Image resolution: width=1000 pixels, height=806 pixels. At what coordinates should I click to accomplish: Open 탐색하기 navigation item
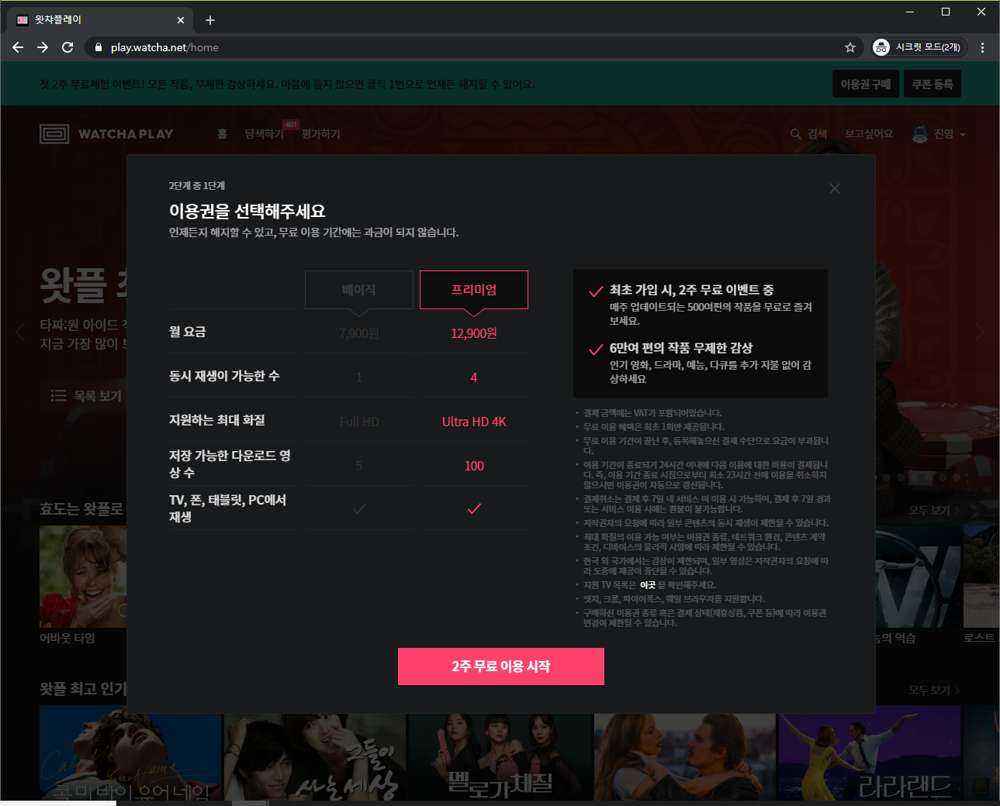point(264,134)
